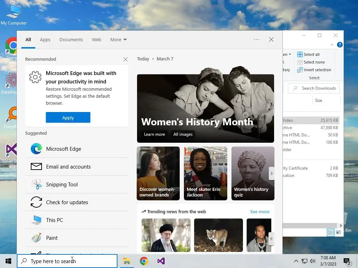Advance trending news carousel right arrow
358x268 pixels.
[271, 239]
